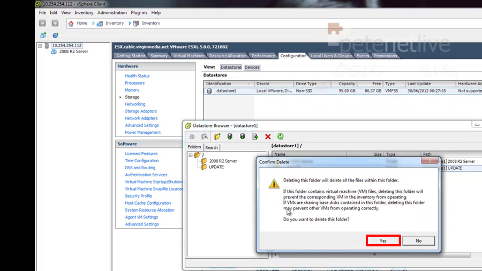Viewport: 482px width, 271px height.
Task: Open the Getting Started tab
Action: point(131,56)
